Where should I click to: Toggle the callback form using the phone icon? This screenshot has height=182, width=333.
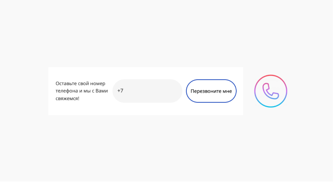coord(271,91)
